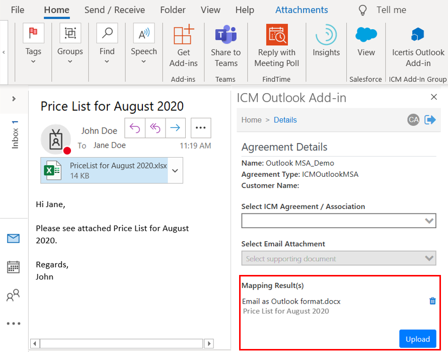The image size is (448, 352).
Task: Open the Calendar view in sidebar
Action: coord(13,267)
